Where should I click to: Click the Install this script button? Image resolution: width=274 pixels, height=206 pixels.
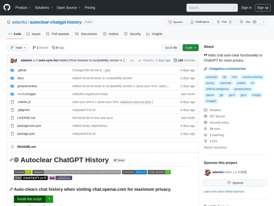[x=30, y=199]
